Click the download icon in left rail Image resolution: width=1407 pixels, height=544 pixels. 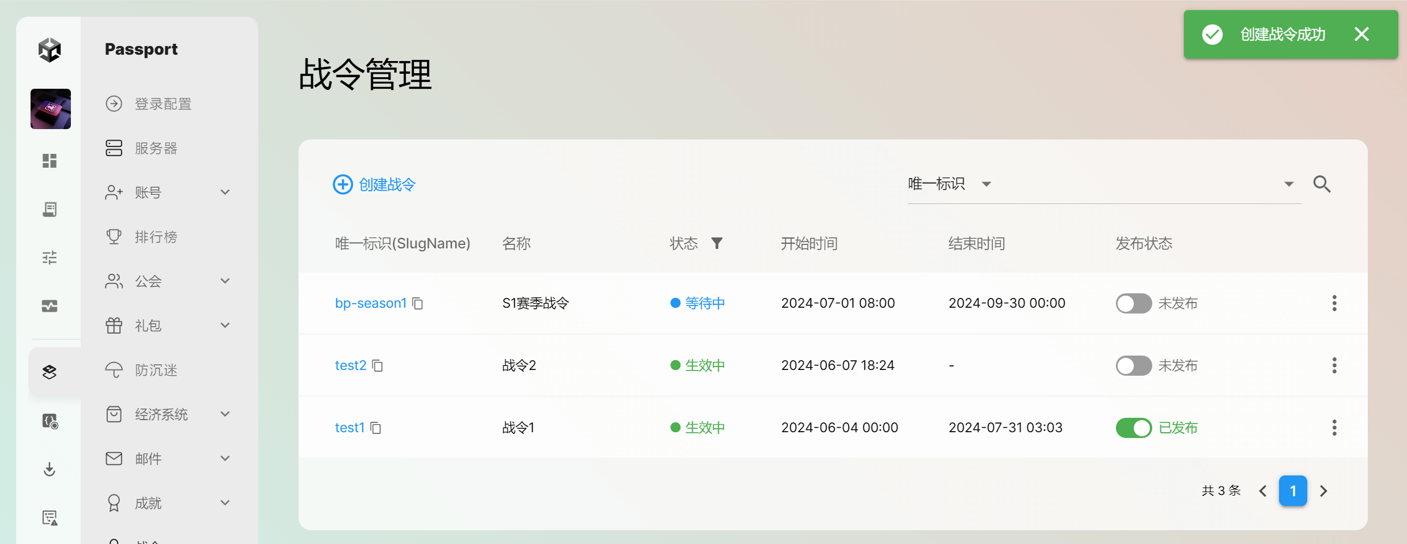coord(50,469)
